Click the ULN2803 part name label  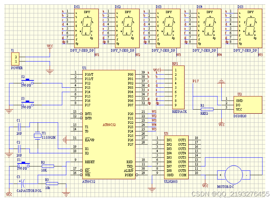pyautogui.click(x=171, y=182)
